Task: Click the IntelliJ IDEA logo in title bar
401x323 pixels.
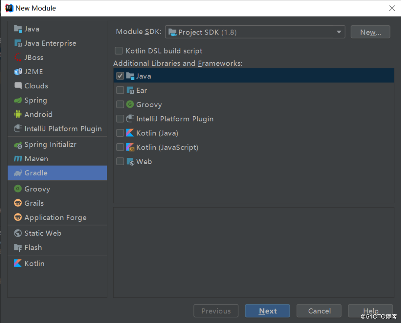Action: (9, 8)
